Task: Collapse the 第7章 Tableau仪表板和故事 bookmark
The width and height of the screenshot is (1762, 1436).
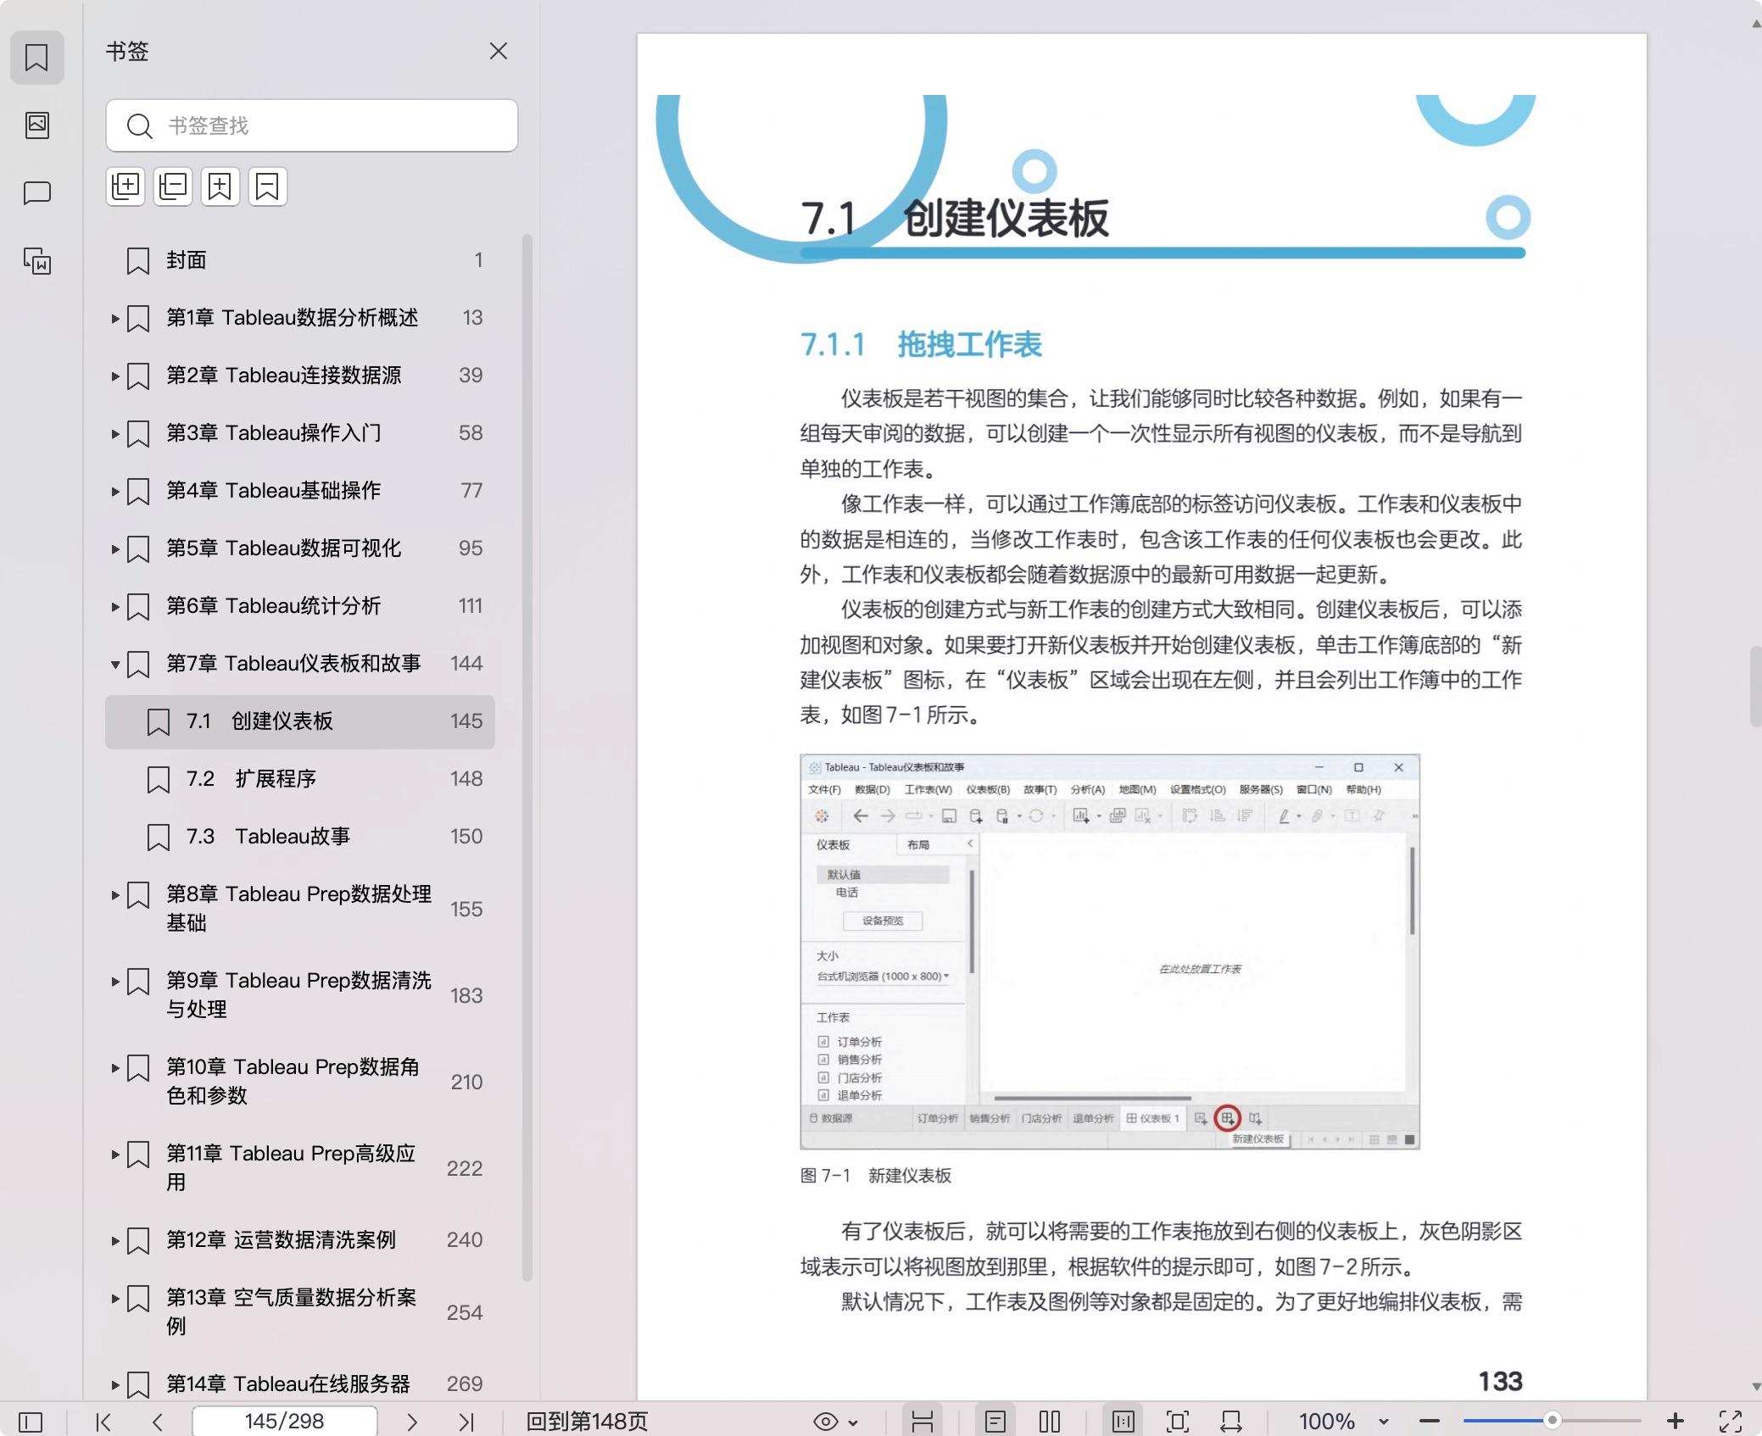Action: 114,665
